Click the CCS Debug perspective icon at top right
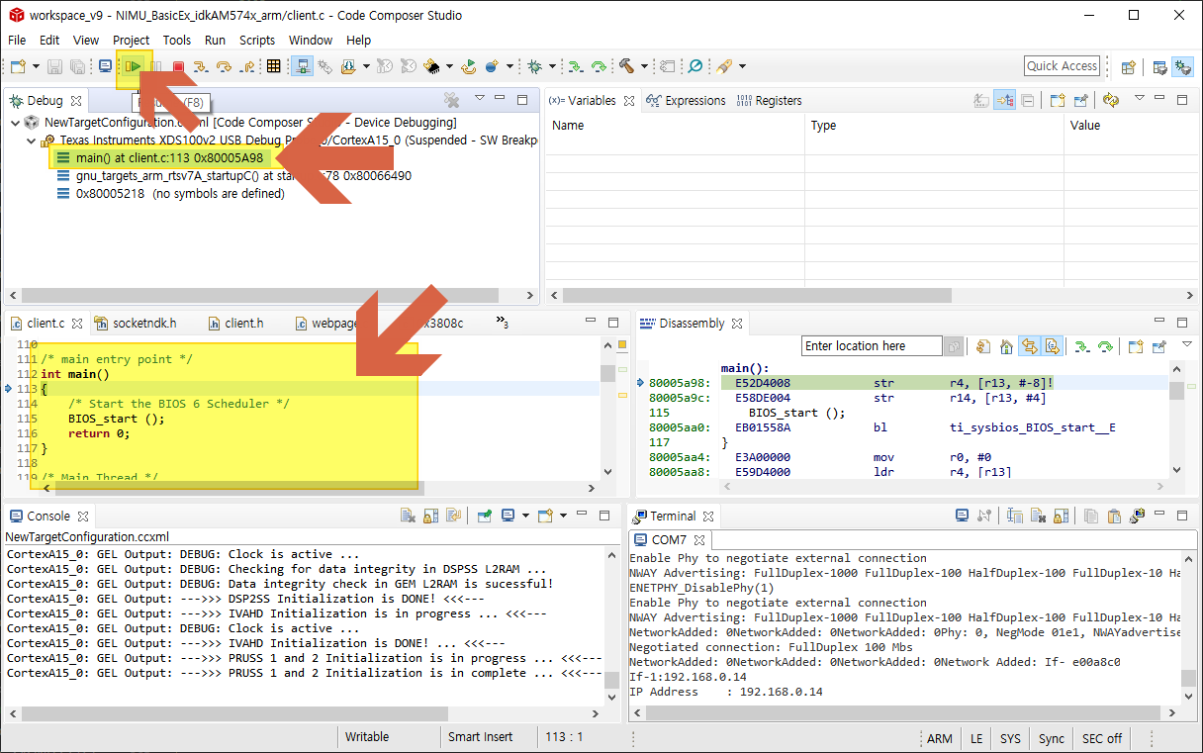The image size is (1203, 753). click(x=1182, y=66)
